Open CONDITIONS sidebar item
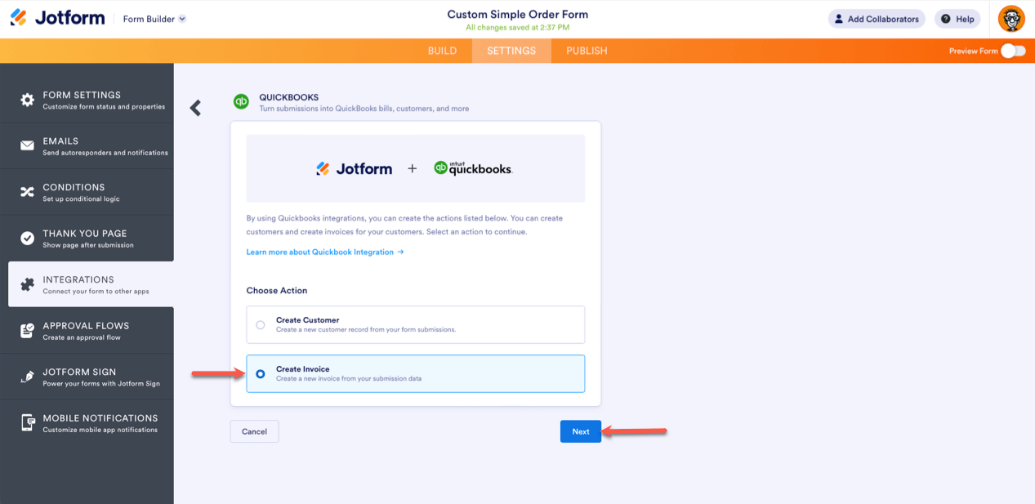Viewport: 1035px width, 504px height. pyautogui.click(x=87, y=192)
